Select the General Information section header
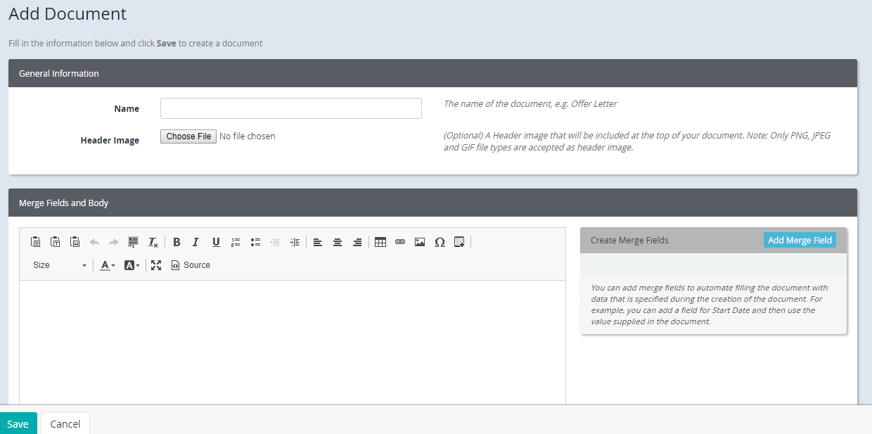The width and height of the screenshot is (872, 434). (58, 73)
